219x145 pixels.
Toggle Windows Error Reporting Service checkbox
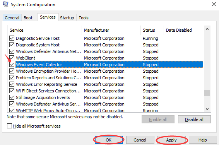[12, 84]
